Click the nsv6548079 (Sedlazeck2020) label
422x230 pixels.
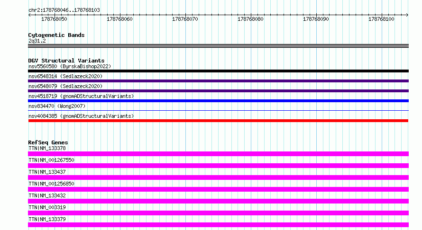point(65,86)
